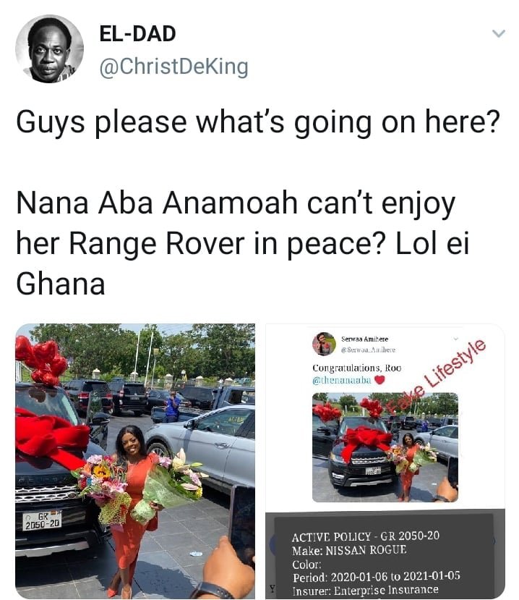Open left photo of woman holding flowers
This screenshot has height=600, width=519.
point(135,461)
